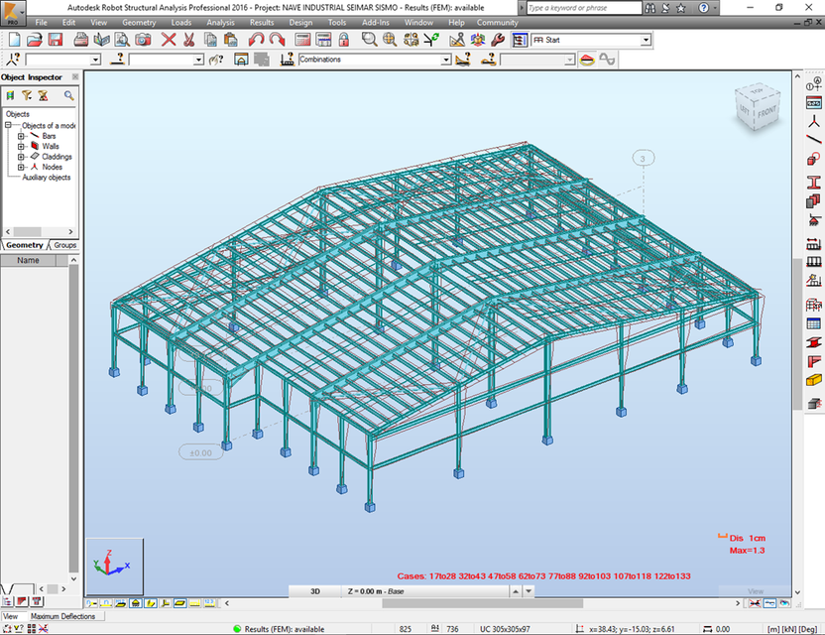This screenshot has height=635, width=825.
Task: Open the Combinations load case dropdown
Action: pos(448,59)
